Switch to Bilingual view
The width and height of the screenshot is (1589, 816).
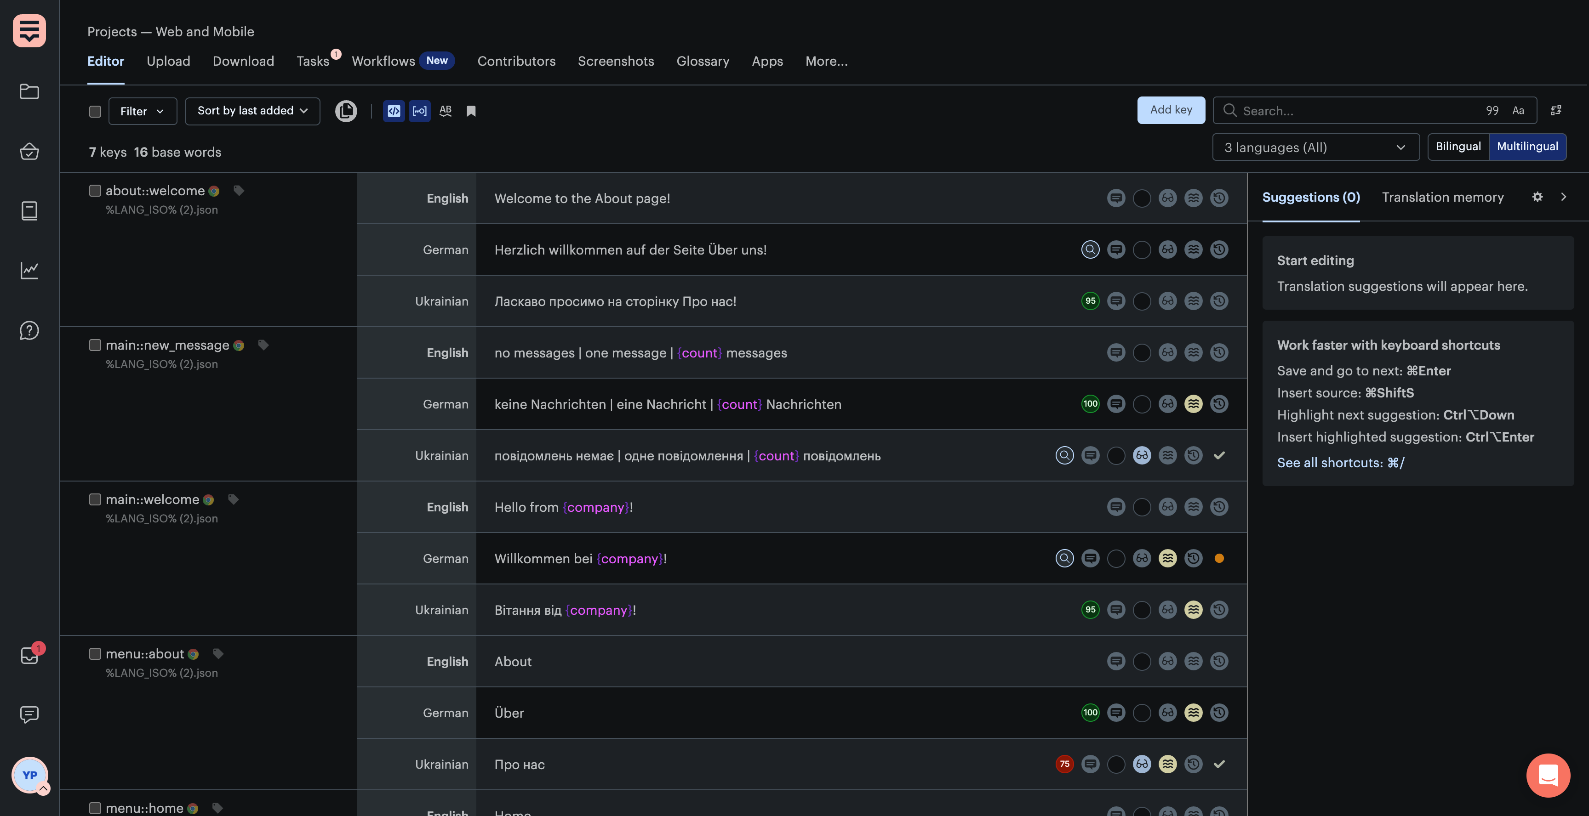[x=1458, y=147]
